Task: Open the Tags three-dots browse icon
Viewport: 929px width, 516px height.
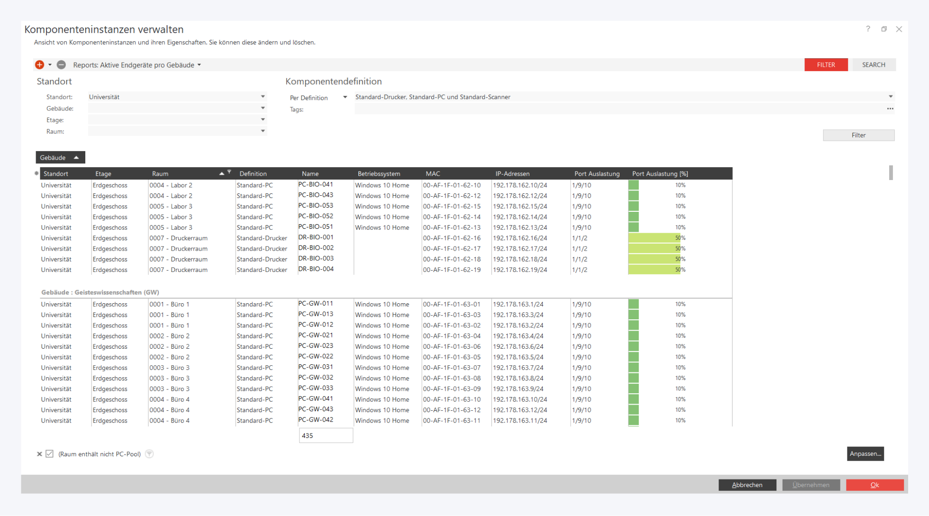Action: (890, 109)
